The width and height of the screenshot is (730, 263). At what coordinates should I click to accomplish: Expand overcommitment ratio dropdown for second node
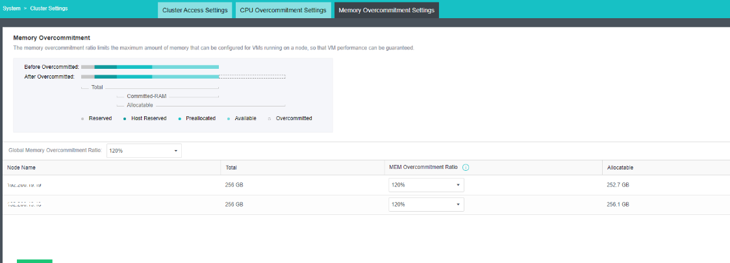[x=426, y=205]
